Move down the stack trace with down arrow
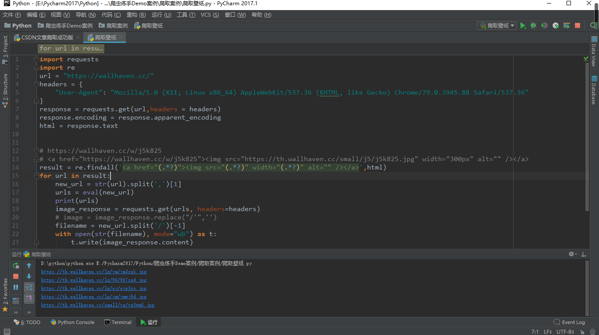This screenshot has width=599, height=335. [29, 276]
